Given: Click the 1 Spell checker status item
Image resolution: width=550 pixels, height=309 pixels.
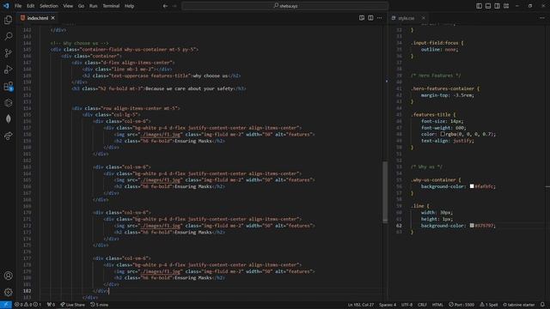Looking at the screenshot, I should [x=489, y=305].
